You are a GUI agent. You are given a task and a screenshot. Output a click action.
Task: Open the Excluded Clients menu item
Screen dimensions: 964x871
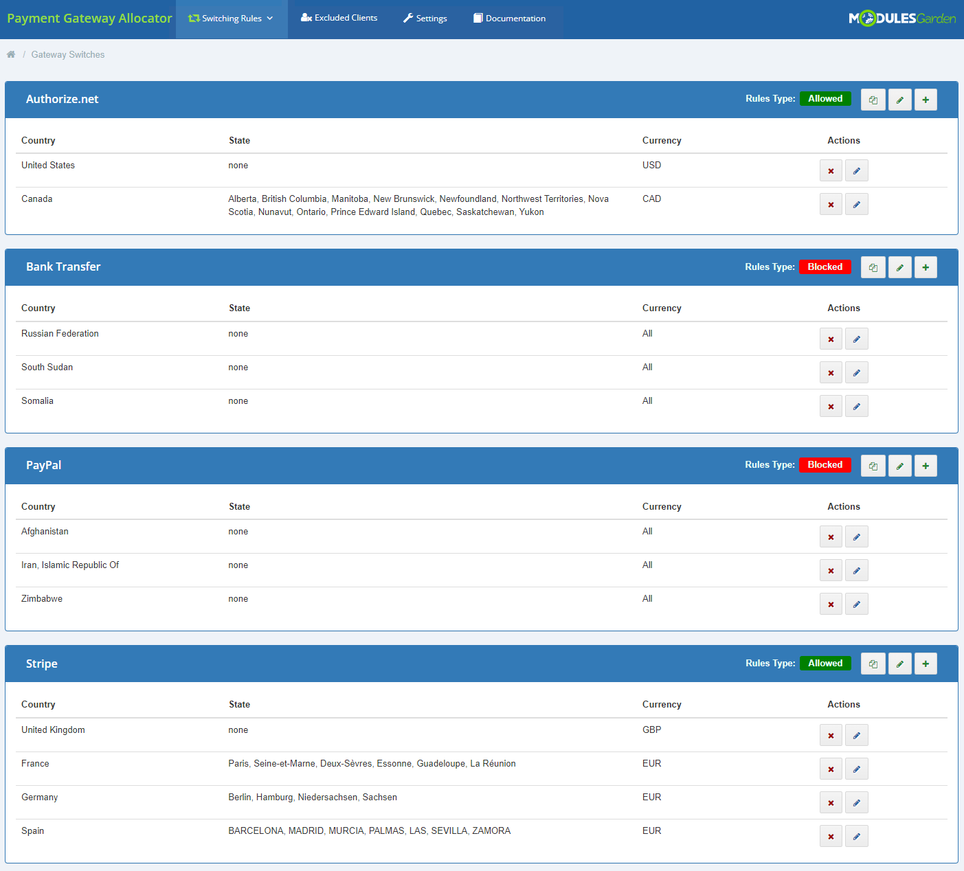tap(339, 18)
